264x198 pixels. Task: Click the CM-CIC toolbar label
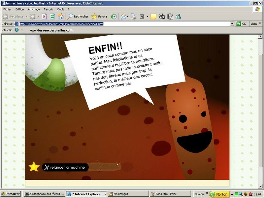[7, 30]
